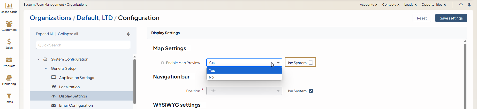Click the Sales dollar icon
Image resolution: width=477 pixels, height=109 pixels.
coord(9,42)
